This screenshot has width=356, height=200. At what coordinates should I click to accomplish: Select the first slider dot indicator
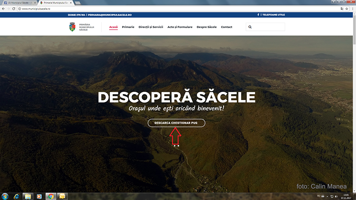point(174,146)
